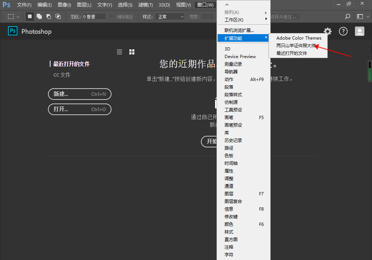Toggle the anti-alias (消除锯齿) checkbox
The width and height of the screenshot is (372, 260).
tap(111, 16)
